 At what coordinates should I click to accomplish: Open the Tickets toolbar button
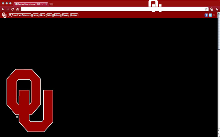(x=57, y=15)
